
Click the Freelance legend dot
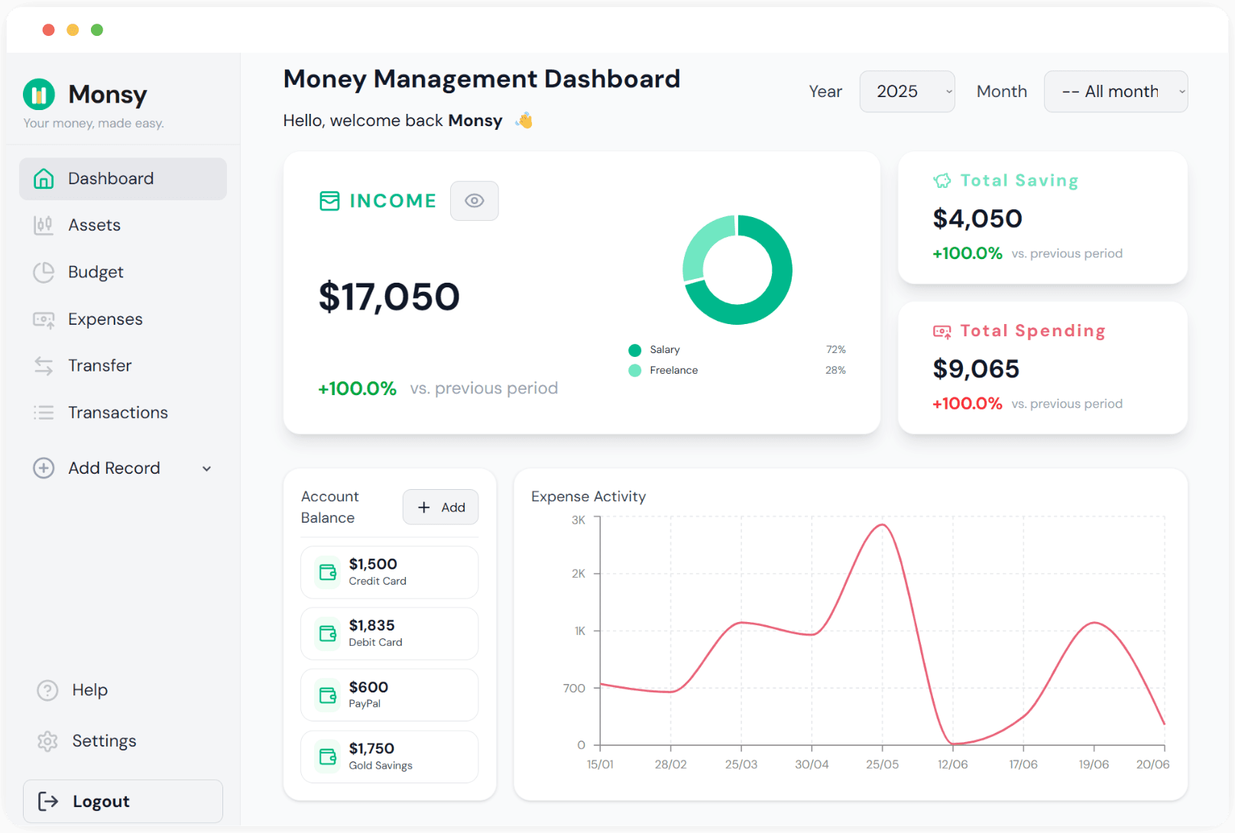pos(634,370)
